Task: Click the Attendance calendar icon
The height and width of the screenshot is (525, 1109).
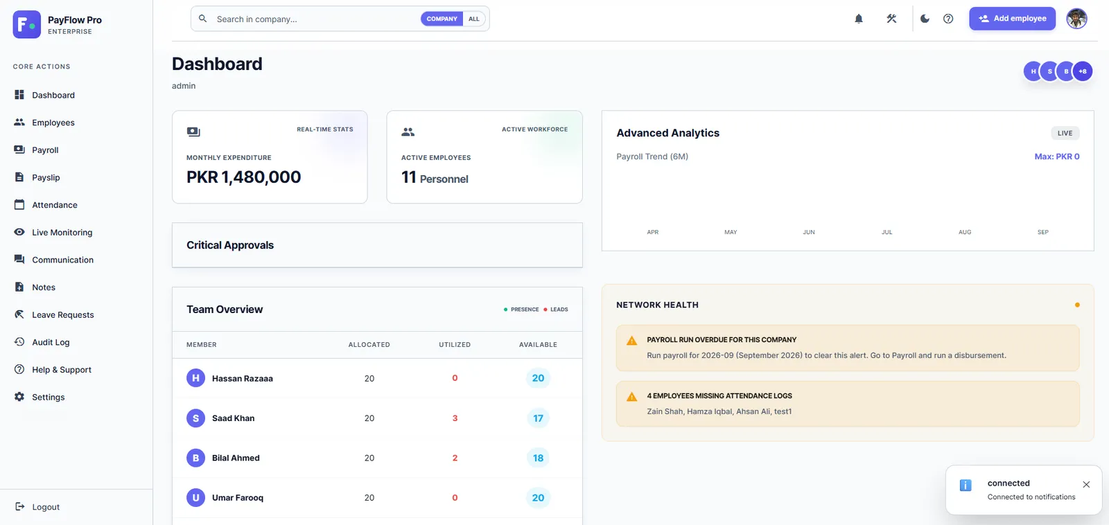Action: [x=19, y=204]
